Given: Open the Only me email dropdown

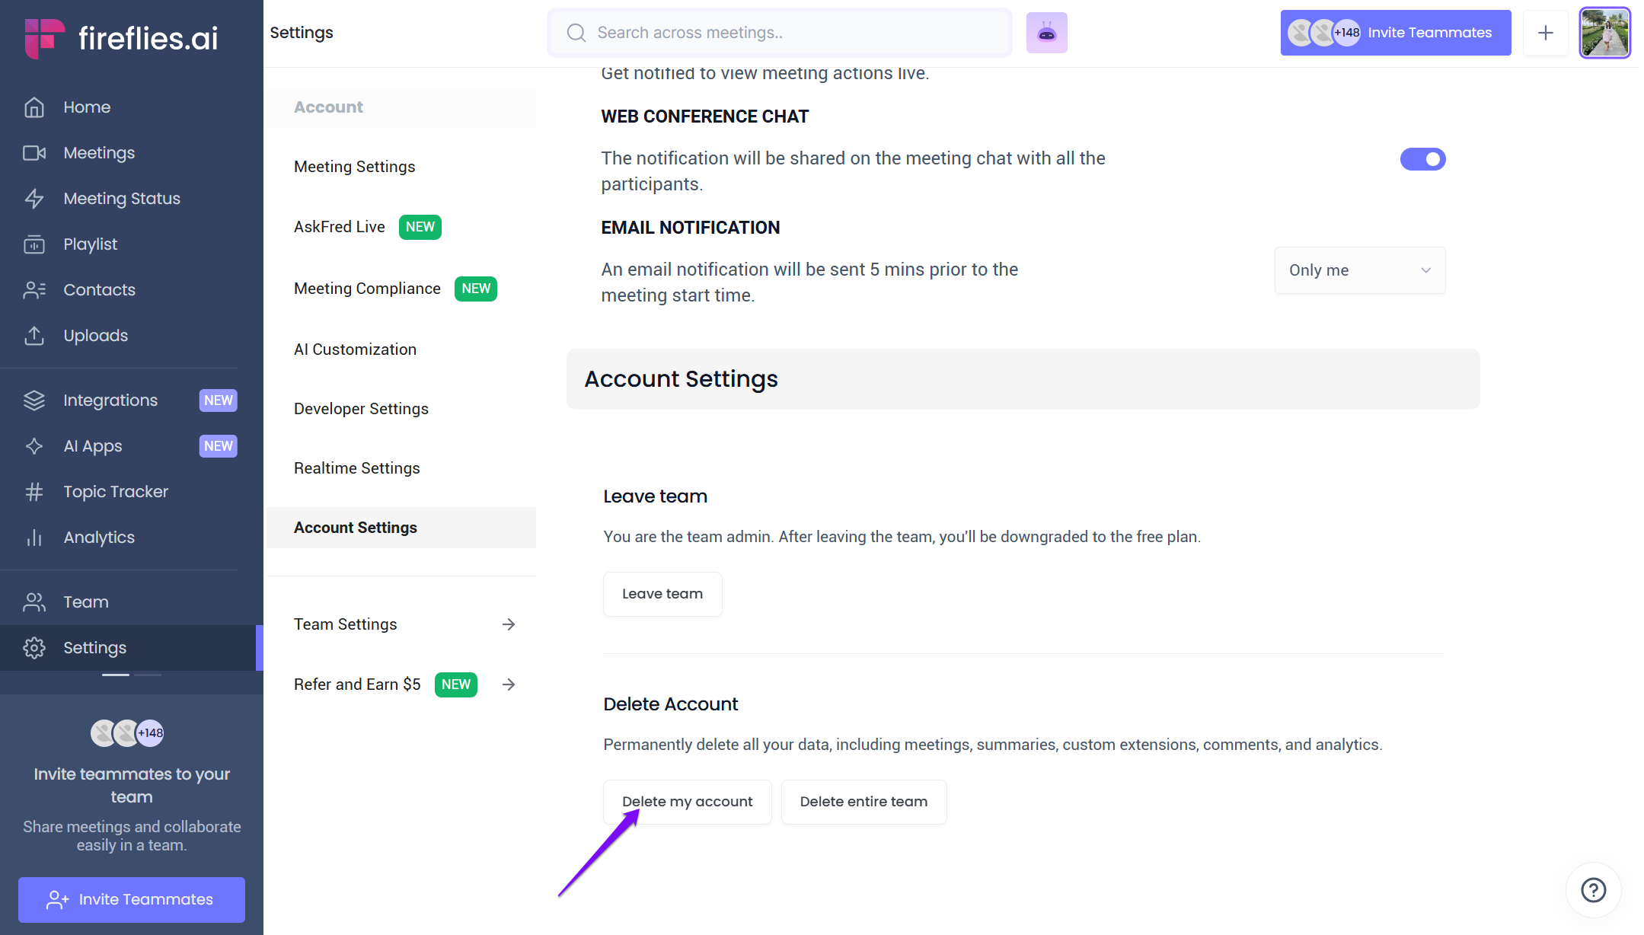Looking at the screenshot, I should point(1359,270).
